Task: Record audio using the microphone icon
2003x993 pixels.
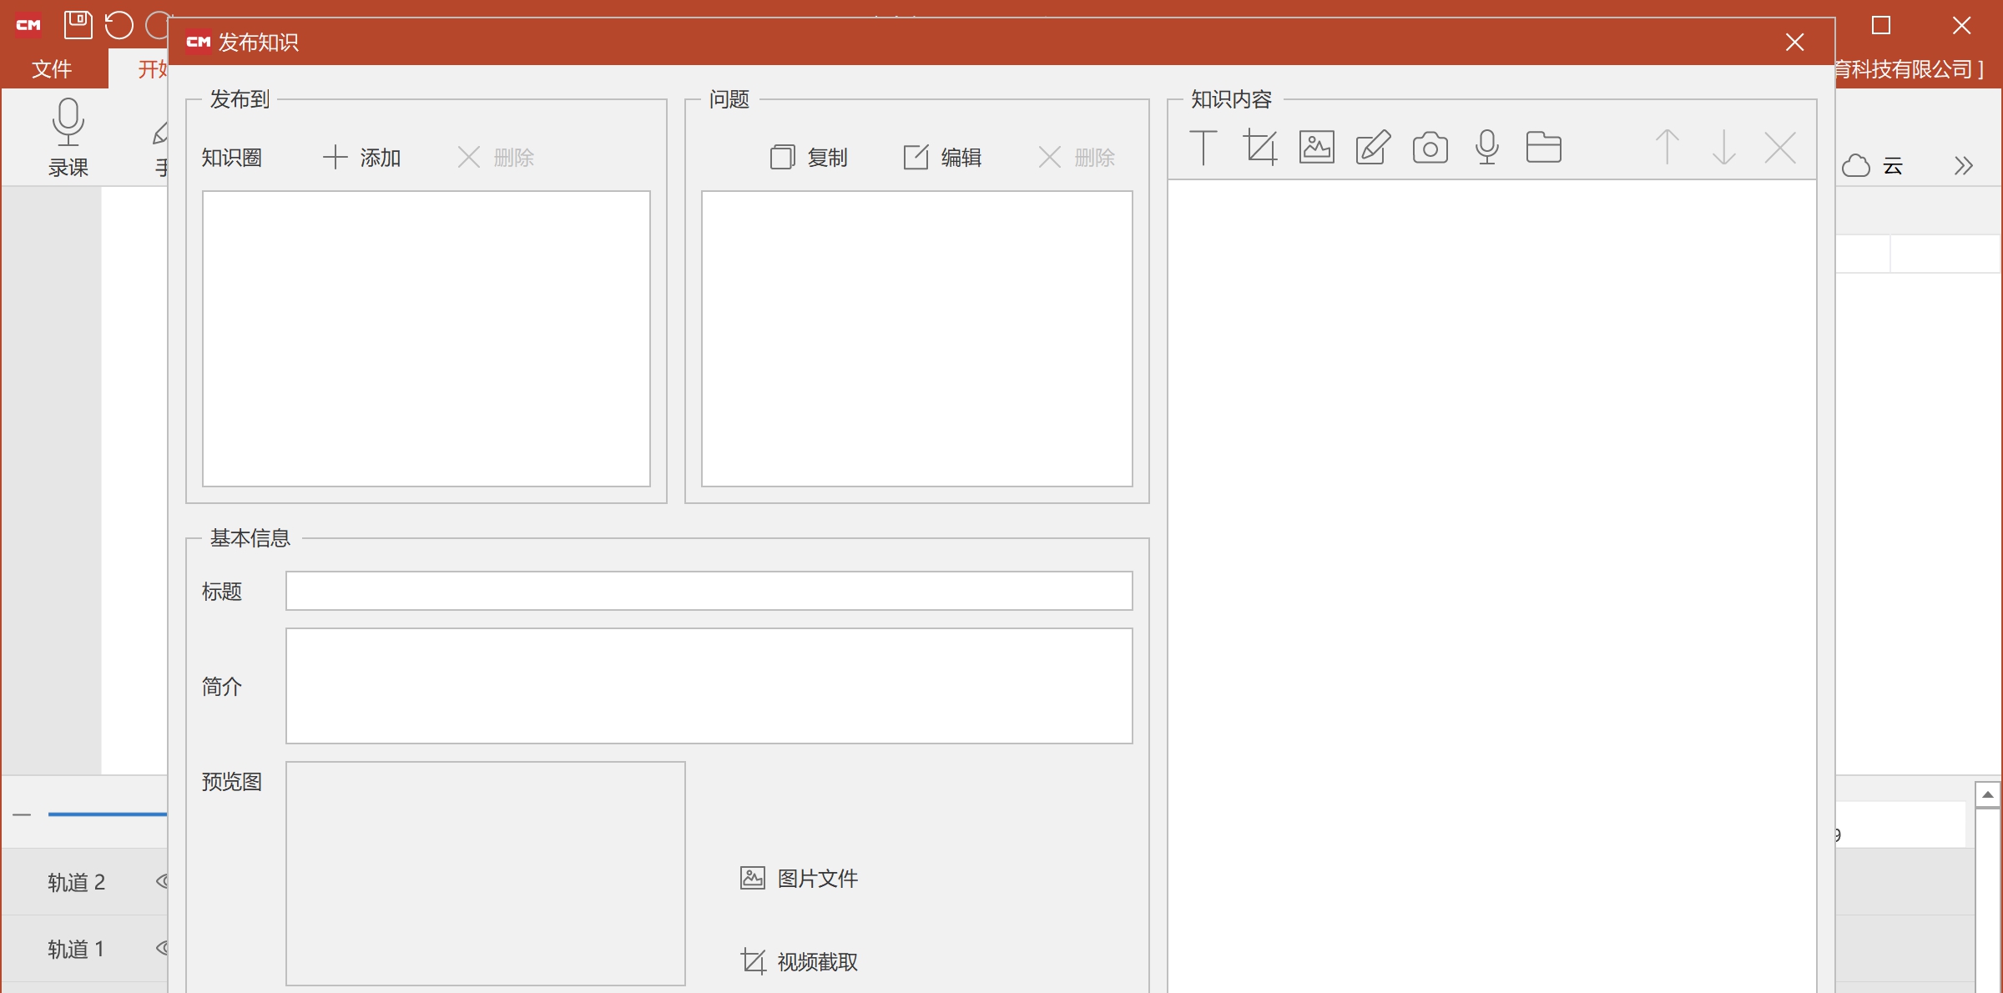Action: coord(1486,147)
